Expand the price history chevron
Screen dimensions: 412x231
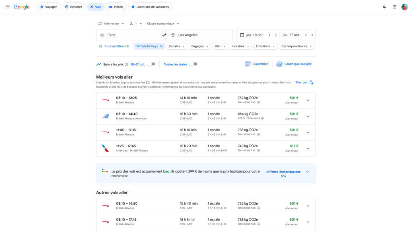(x=307, y=172)
